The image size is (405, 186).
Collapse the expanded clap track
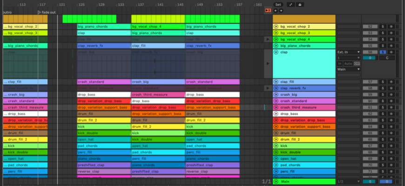pyautogui.click(x=276, y=53)
